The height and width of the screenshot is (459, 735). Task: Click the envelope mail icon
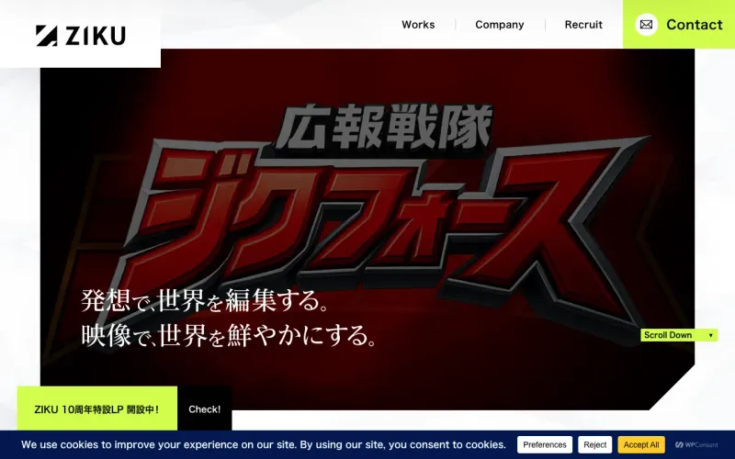click(x=646, y=25)
